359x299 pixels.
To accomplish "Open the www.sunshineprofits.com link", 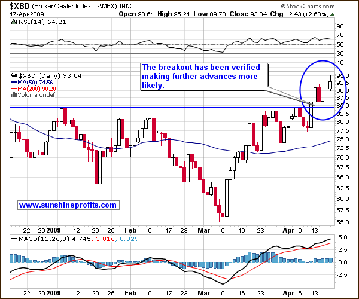I will pos(68,205).
